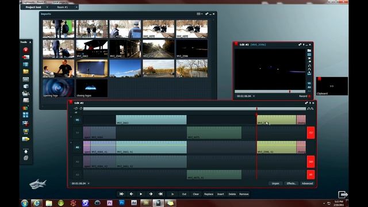Click the Insert button on console
368x207 pixels.
click(x=220, y=194)
